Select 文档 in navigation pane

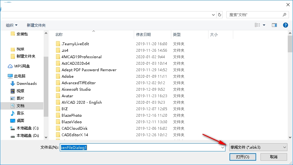point(20,106)
